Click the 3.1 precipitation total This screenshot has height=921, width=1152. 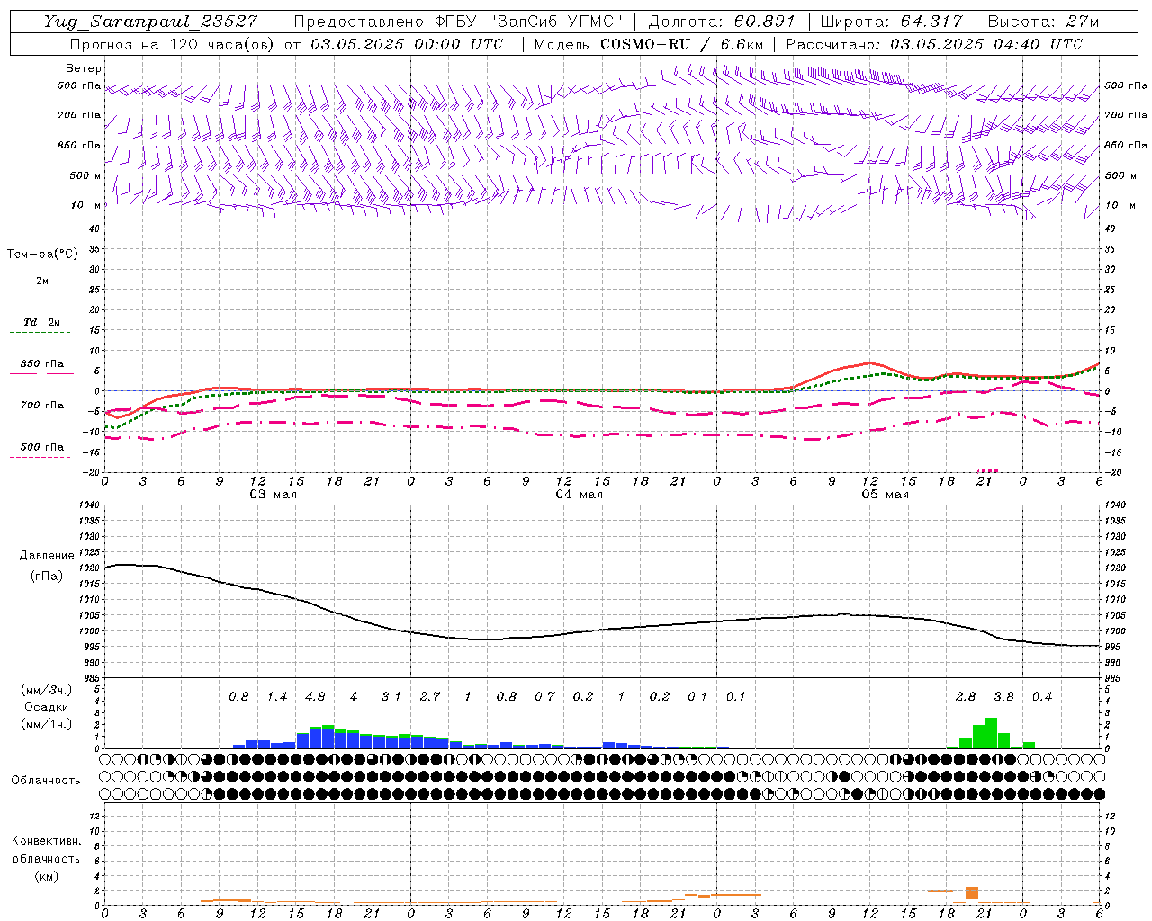(x=391, y=697)
